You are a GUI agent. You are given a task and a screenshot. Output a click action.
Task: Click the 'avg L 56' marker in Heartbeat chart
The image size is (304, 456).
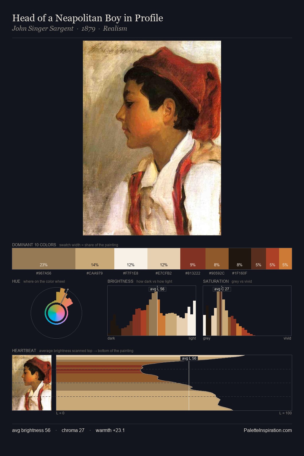[x=189, y=358]
